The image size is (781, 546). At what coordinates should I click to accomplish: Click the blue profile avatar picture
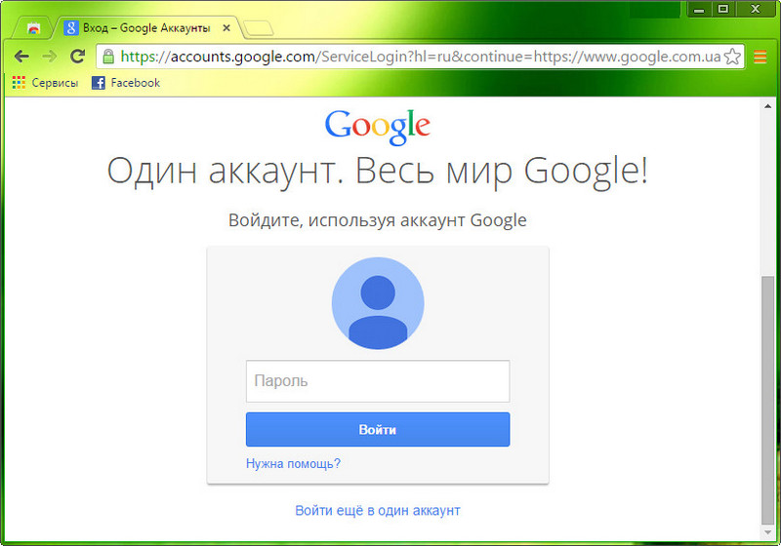pyautogui.click(x=378, y=303)
